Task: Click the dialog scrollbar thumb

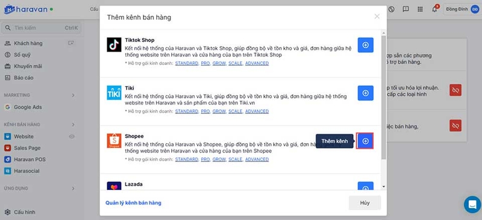Action: (383, 97)
